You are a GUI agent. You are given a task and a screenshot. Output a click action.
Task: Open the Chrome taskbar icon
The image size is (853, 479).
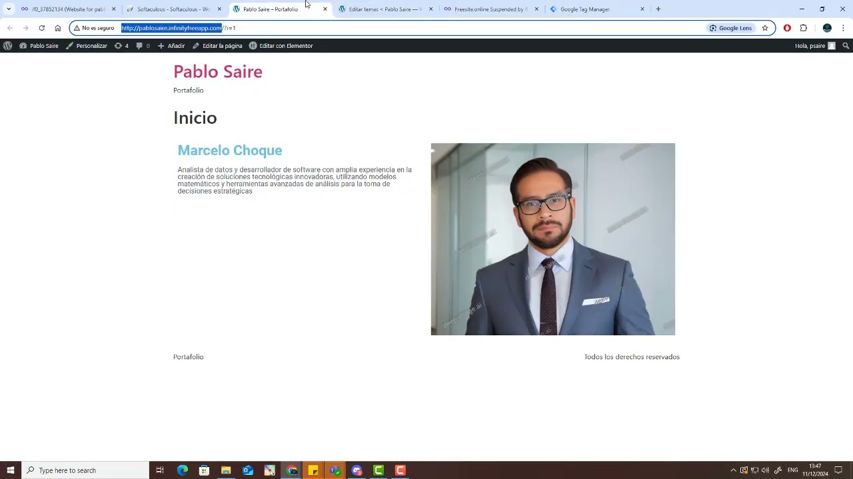(292, 470)
